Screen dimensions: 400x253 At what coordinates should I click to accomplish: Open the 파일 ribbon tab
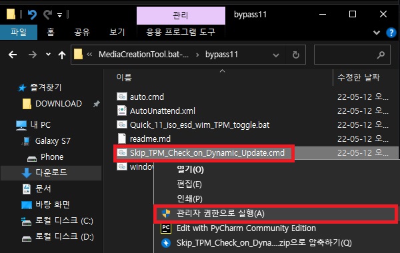tap(19, 32)
